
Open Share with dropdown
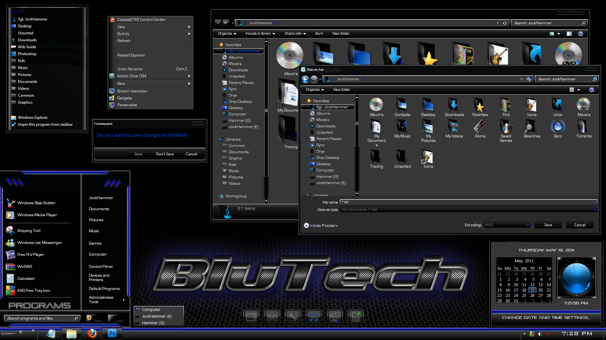295,33
